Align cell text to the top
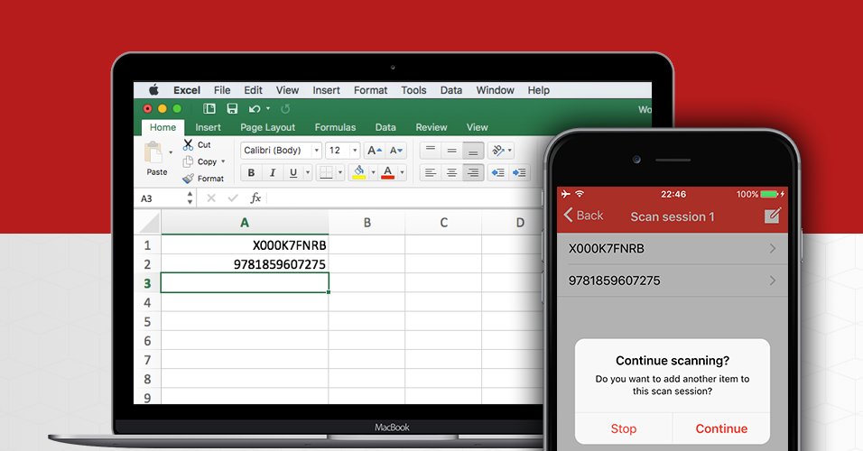The height and width of the screenshot is (451, 863). coord(431,150)
